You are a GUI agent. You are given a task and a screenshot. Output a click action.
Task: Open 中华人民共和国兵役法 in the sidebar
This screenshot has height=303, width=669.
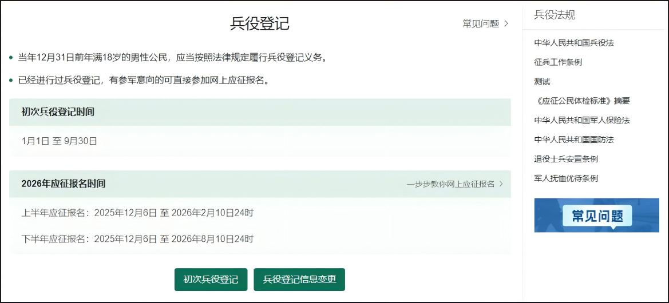click(x=573, y=43)
